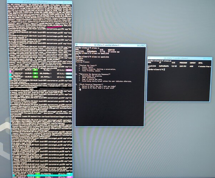
Task: Click the 'ollama ls' command line
Action: point(87,48)
